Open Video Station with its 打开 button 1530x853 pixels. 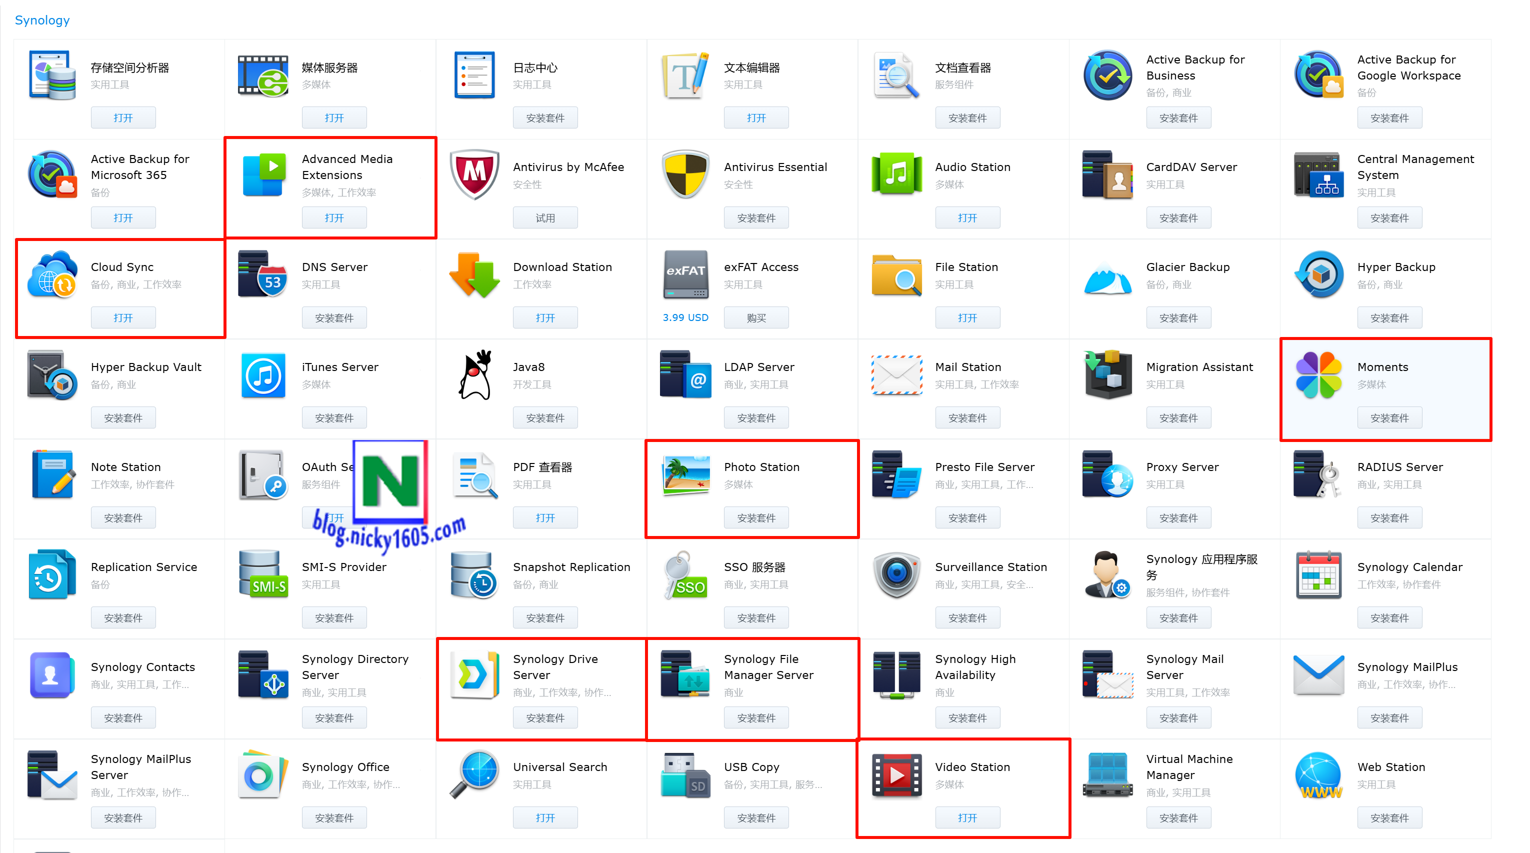(x=967, y=817)
